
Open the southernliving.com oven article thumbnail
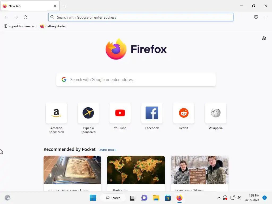[72, 170]
